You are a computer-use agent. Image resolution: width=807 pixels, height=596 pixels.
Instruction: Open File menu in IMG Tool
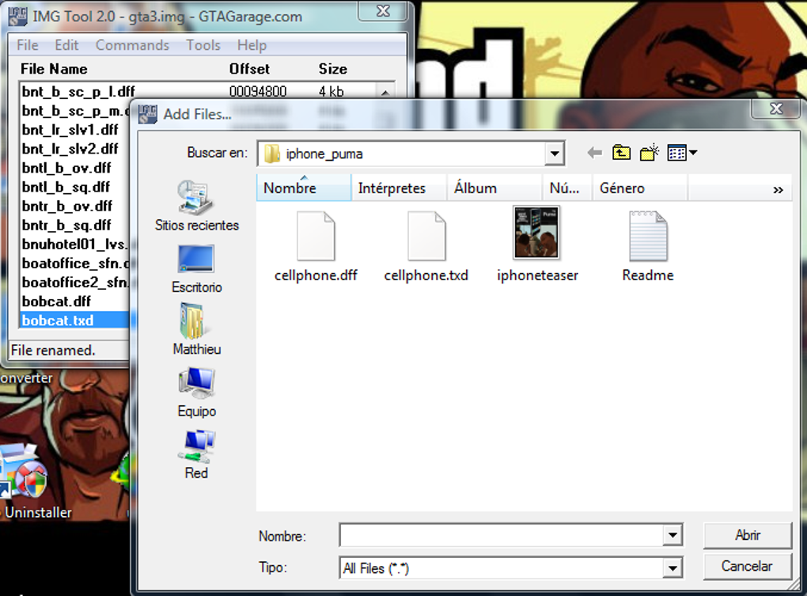coord(27,45)
